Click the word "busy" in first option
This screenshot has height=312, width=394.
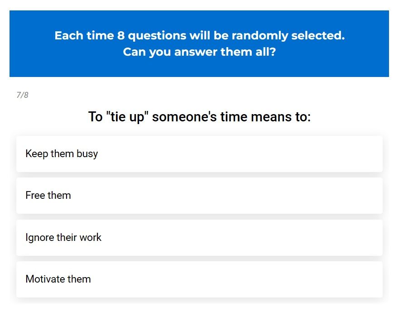(87, 154)
